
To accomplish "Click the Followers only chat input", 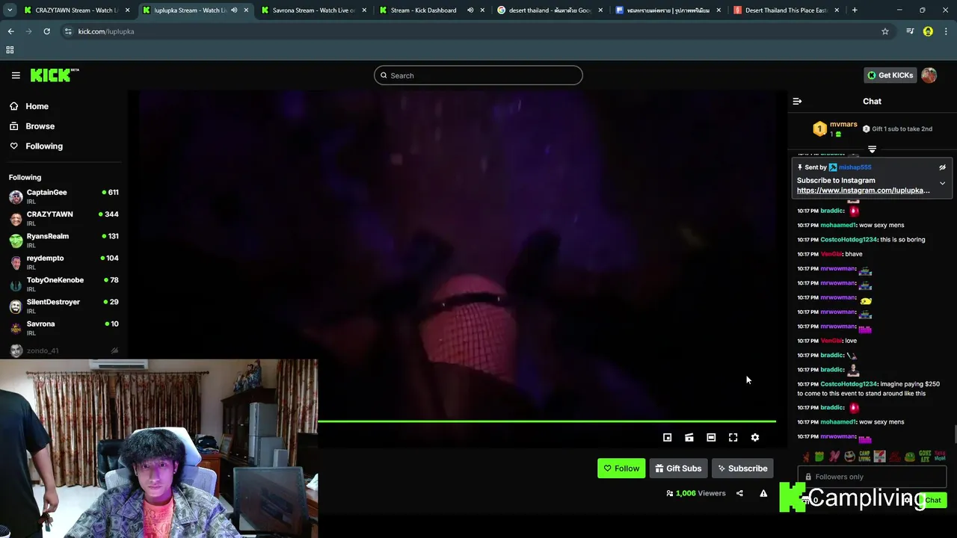I will pyautogui.click(x=872, y=477).
